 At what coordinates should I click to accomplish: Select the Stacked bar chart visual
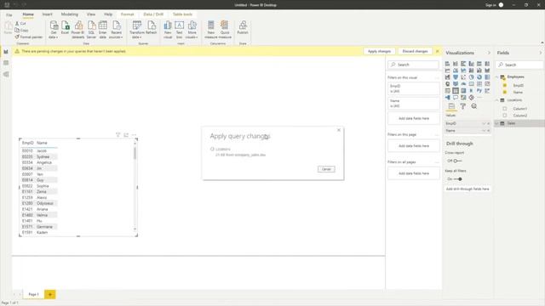pyautogui.click(x=448, y=64)
